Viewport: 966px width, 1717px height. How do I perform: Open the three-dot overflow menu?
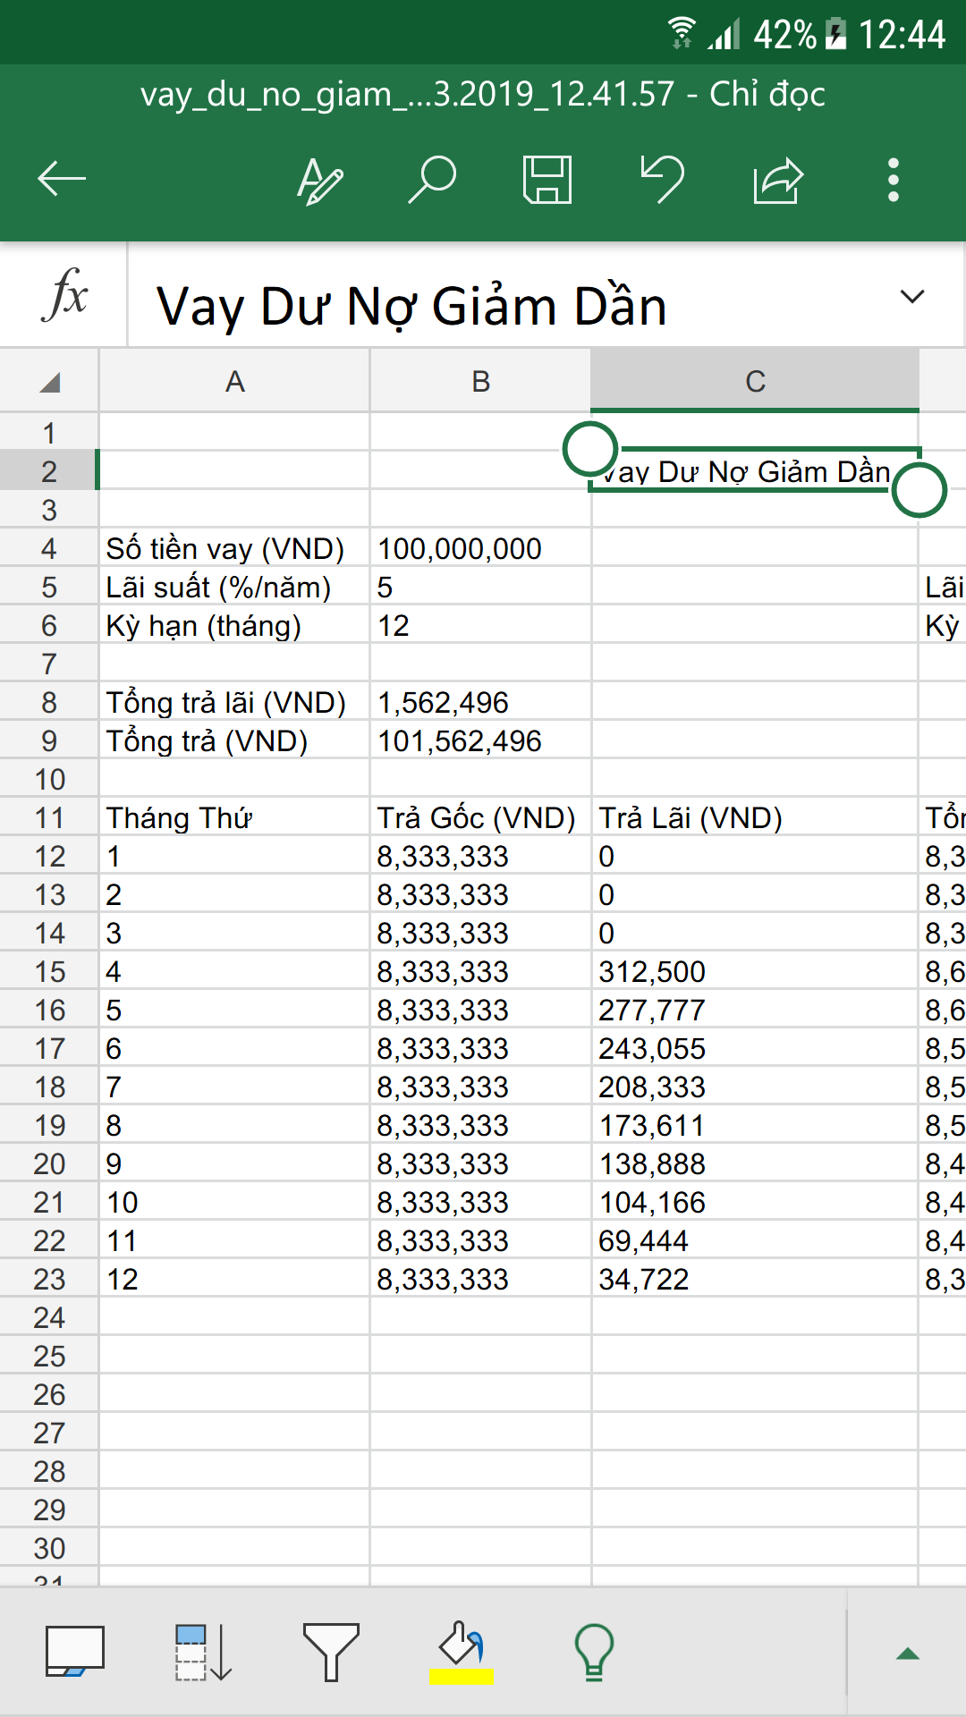pyautogui.click(x=893, y=180)
